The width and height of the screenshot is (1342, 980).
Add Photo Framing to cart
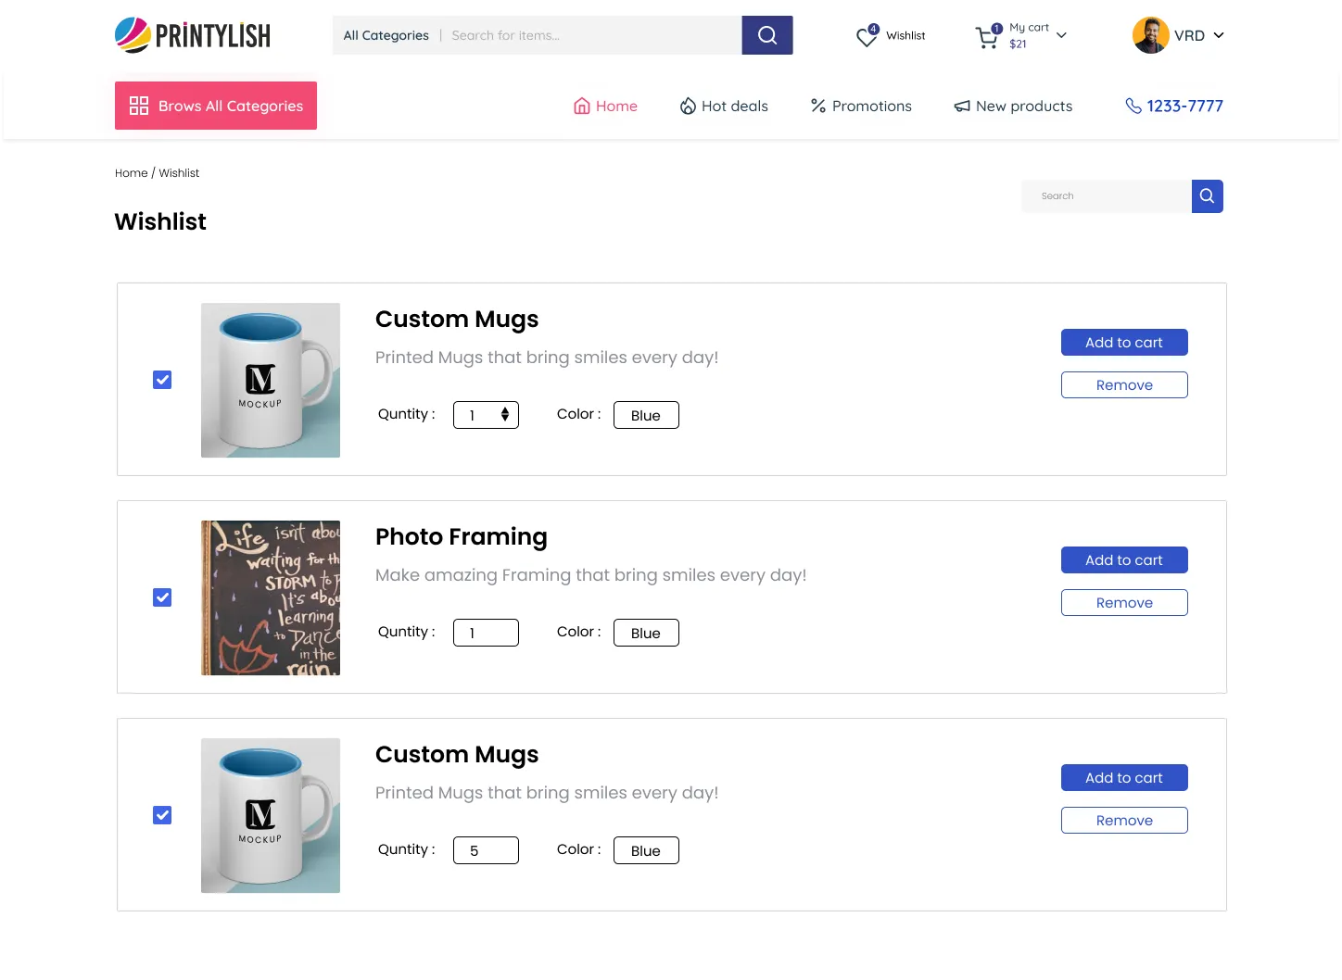(1123, 560)
